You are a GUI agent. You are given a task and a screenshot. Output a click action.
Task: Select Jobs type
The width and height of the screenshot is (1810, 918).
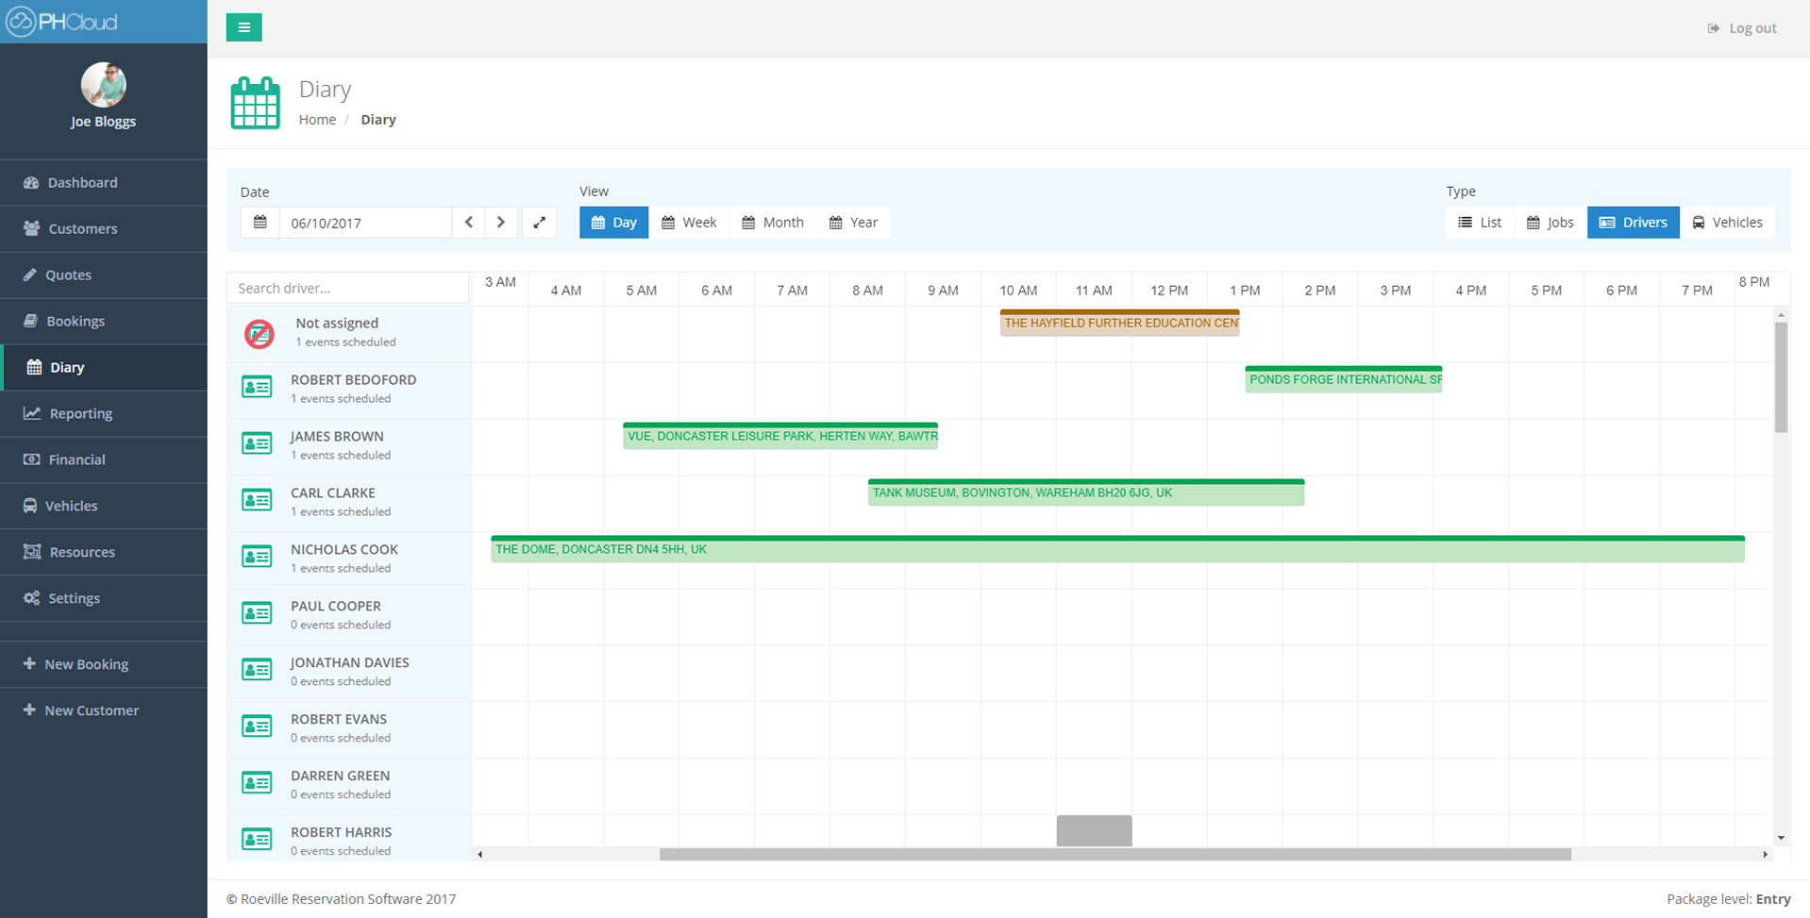click(x=1550, y=223)
